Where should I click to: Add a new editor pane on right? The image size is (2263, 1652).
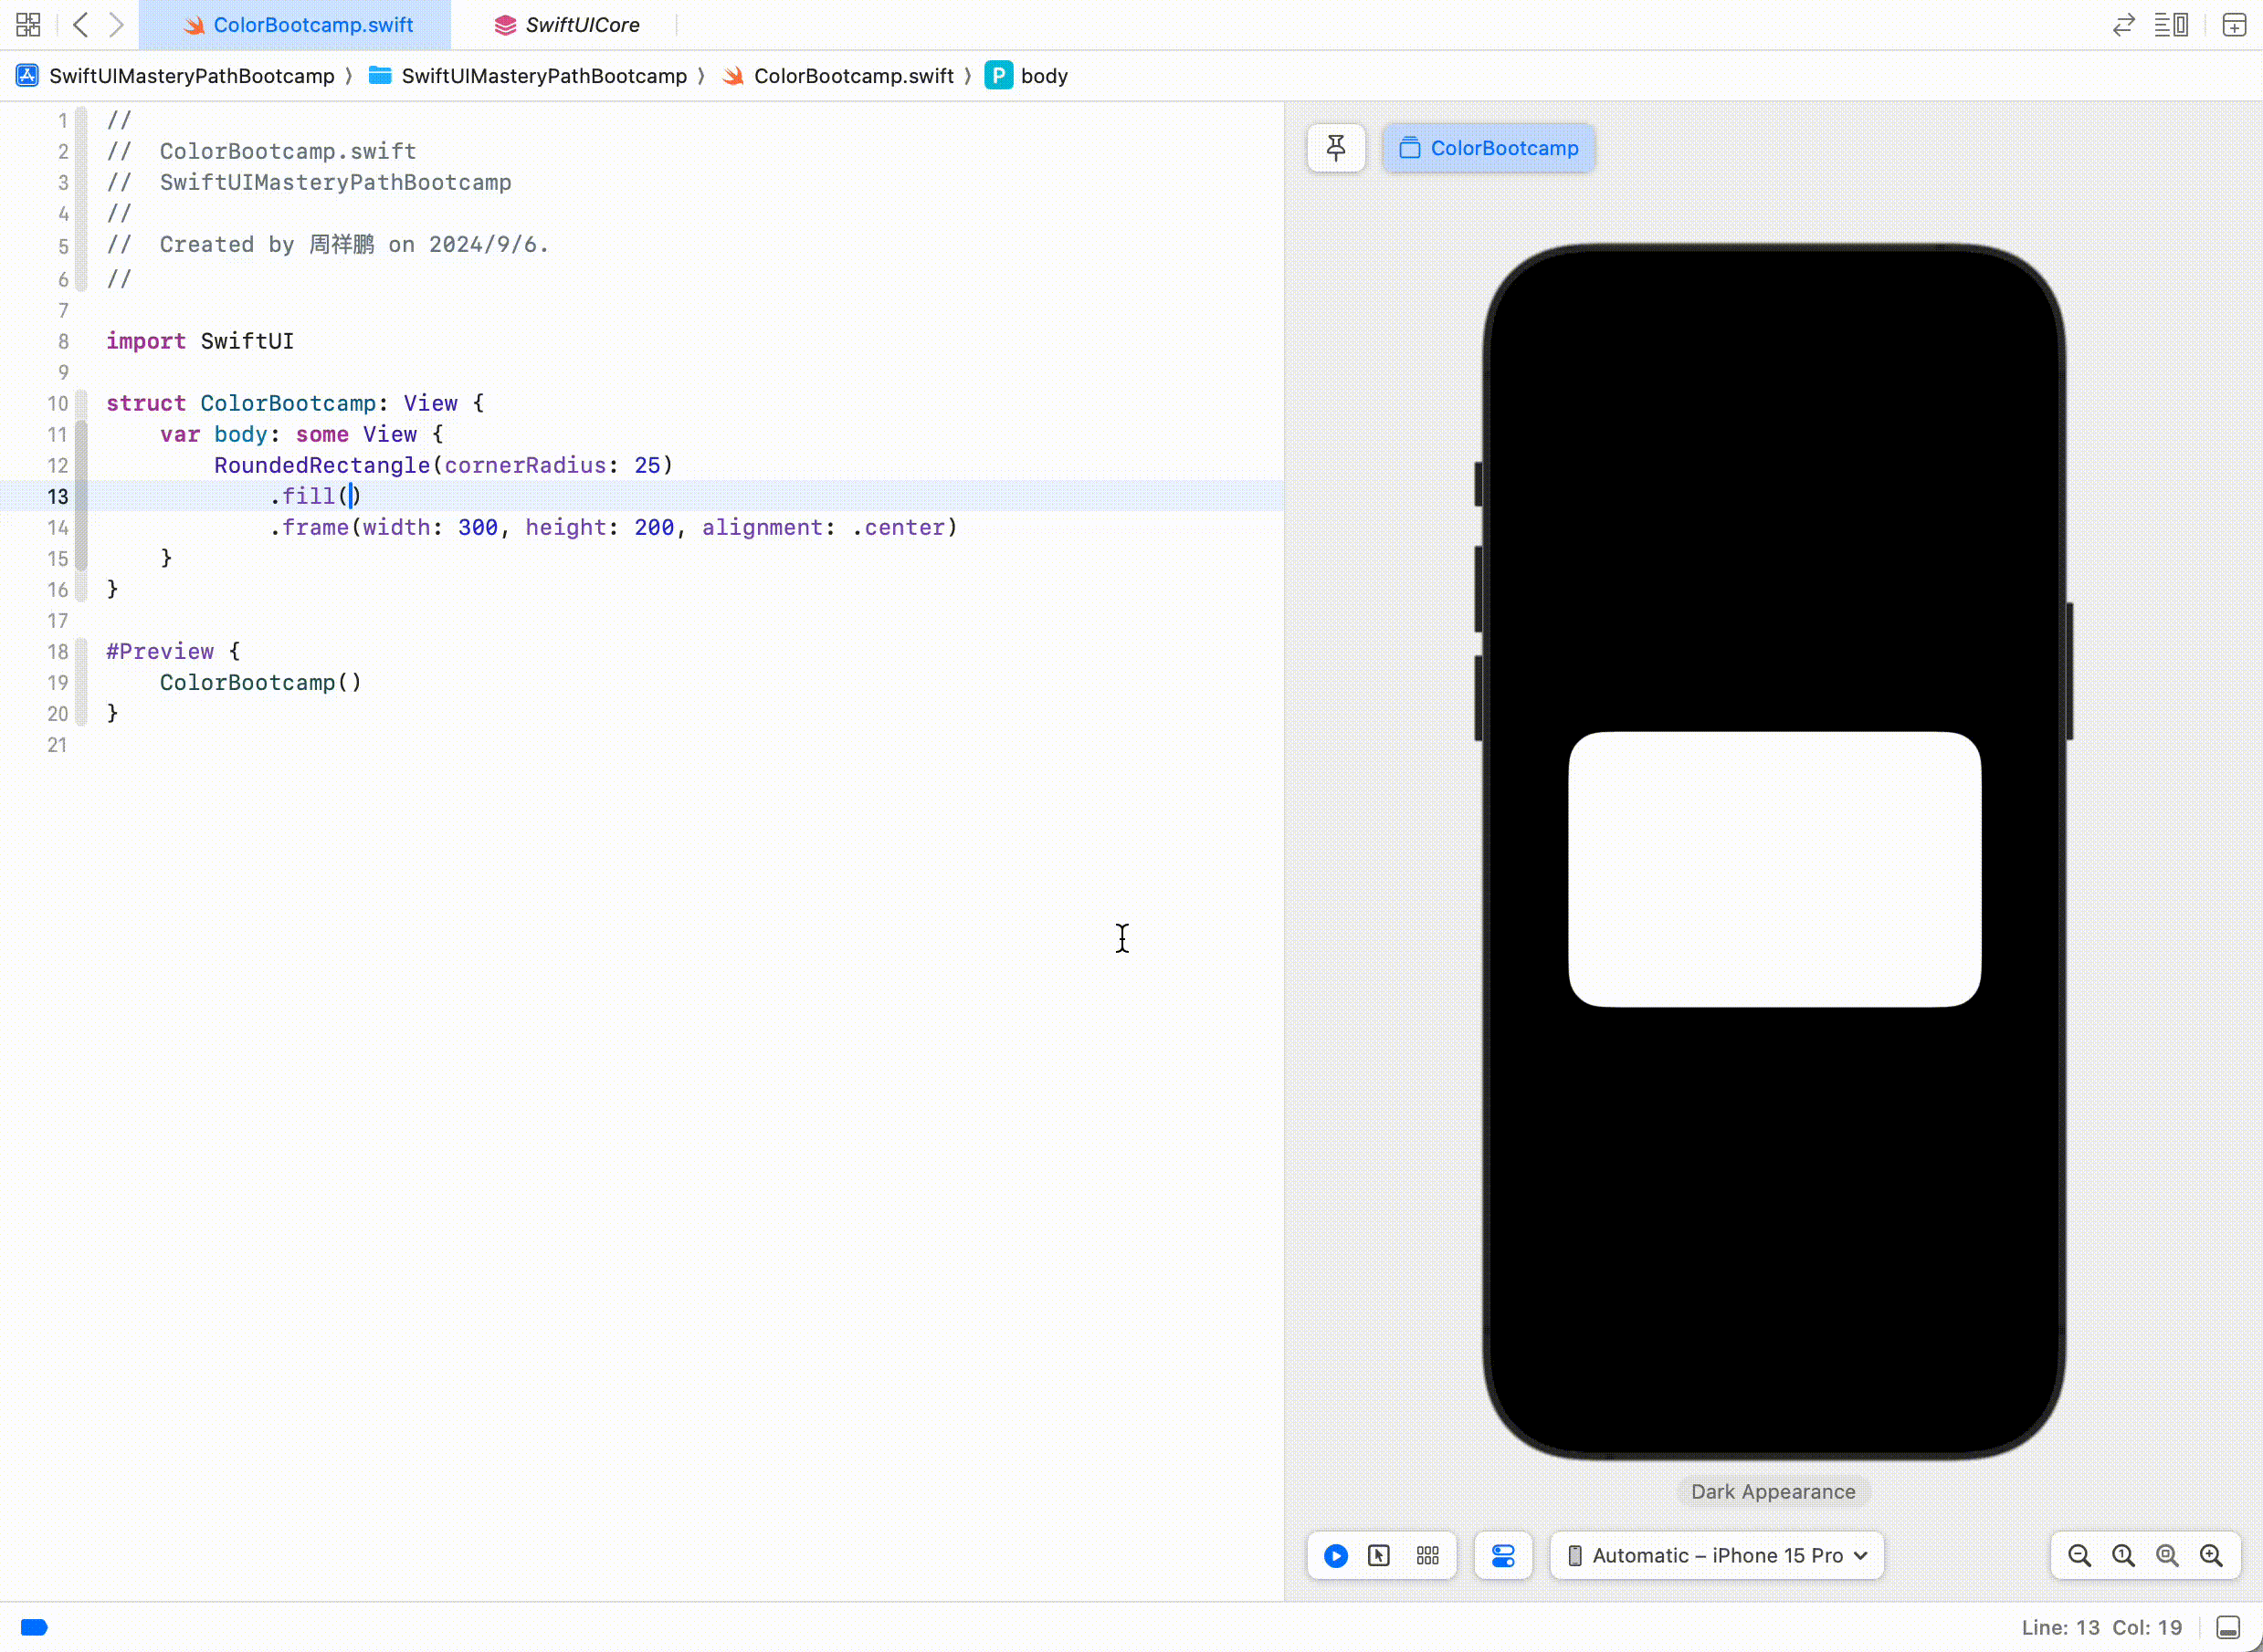pyautogui.click(x=2234, y=25)
